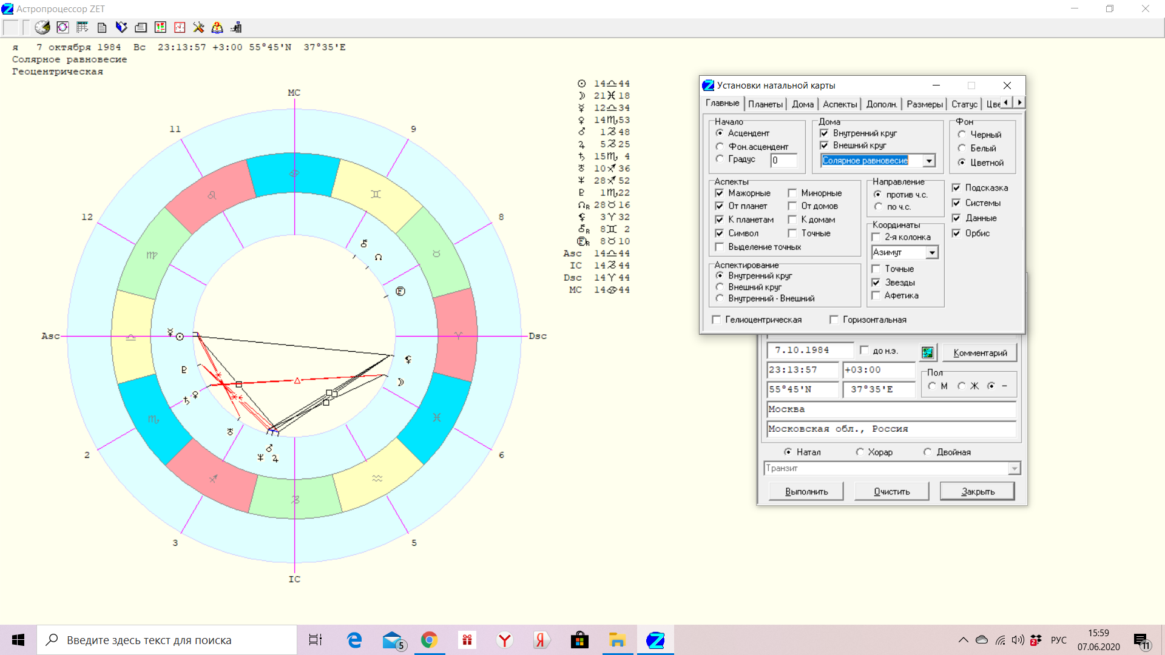This screenshot has height=655, width=1165.
Task: Click the exit door toolbar icon
Action: [237, 27]
